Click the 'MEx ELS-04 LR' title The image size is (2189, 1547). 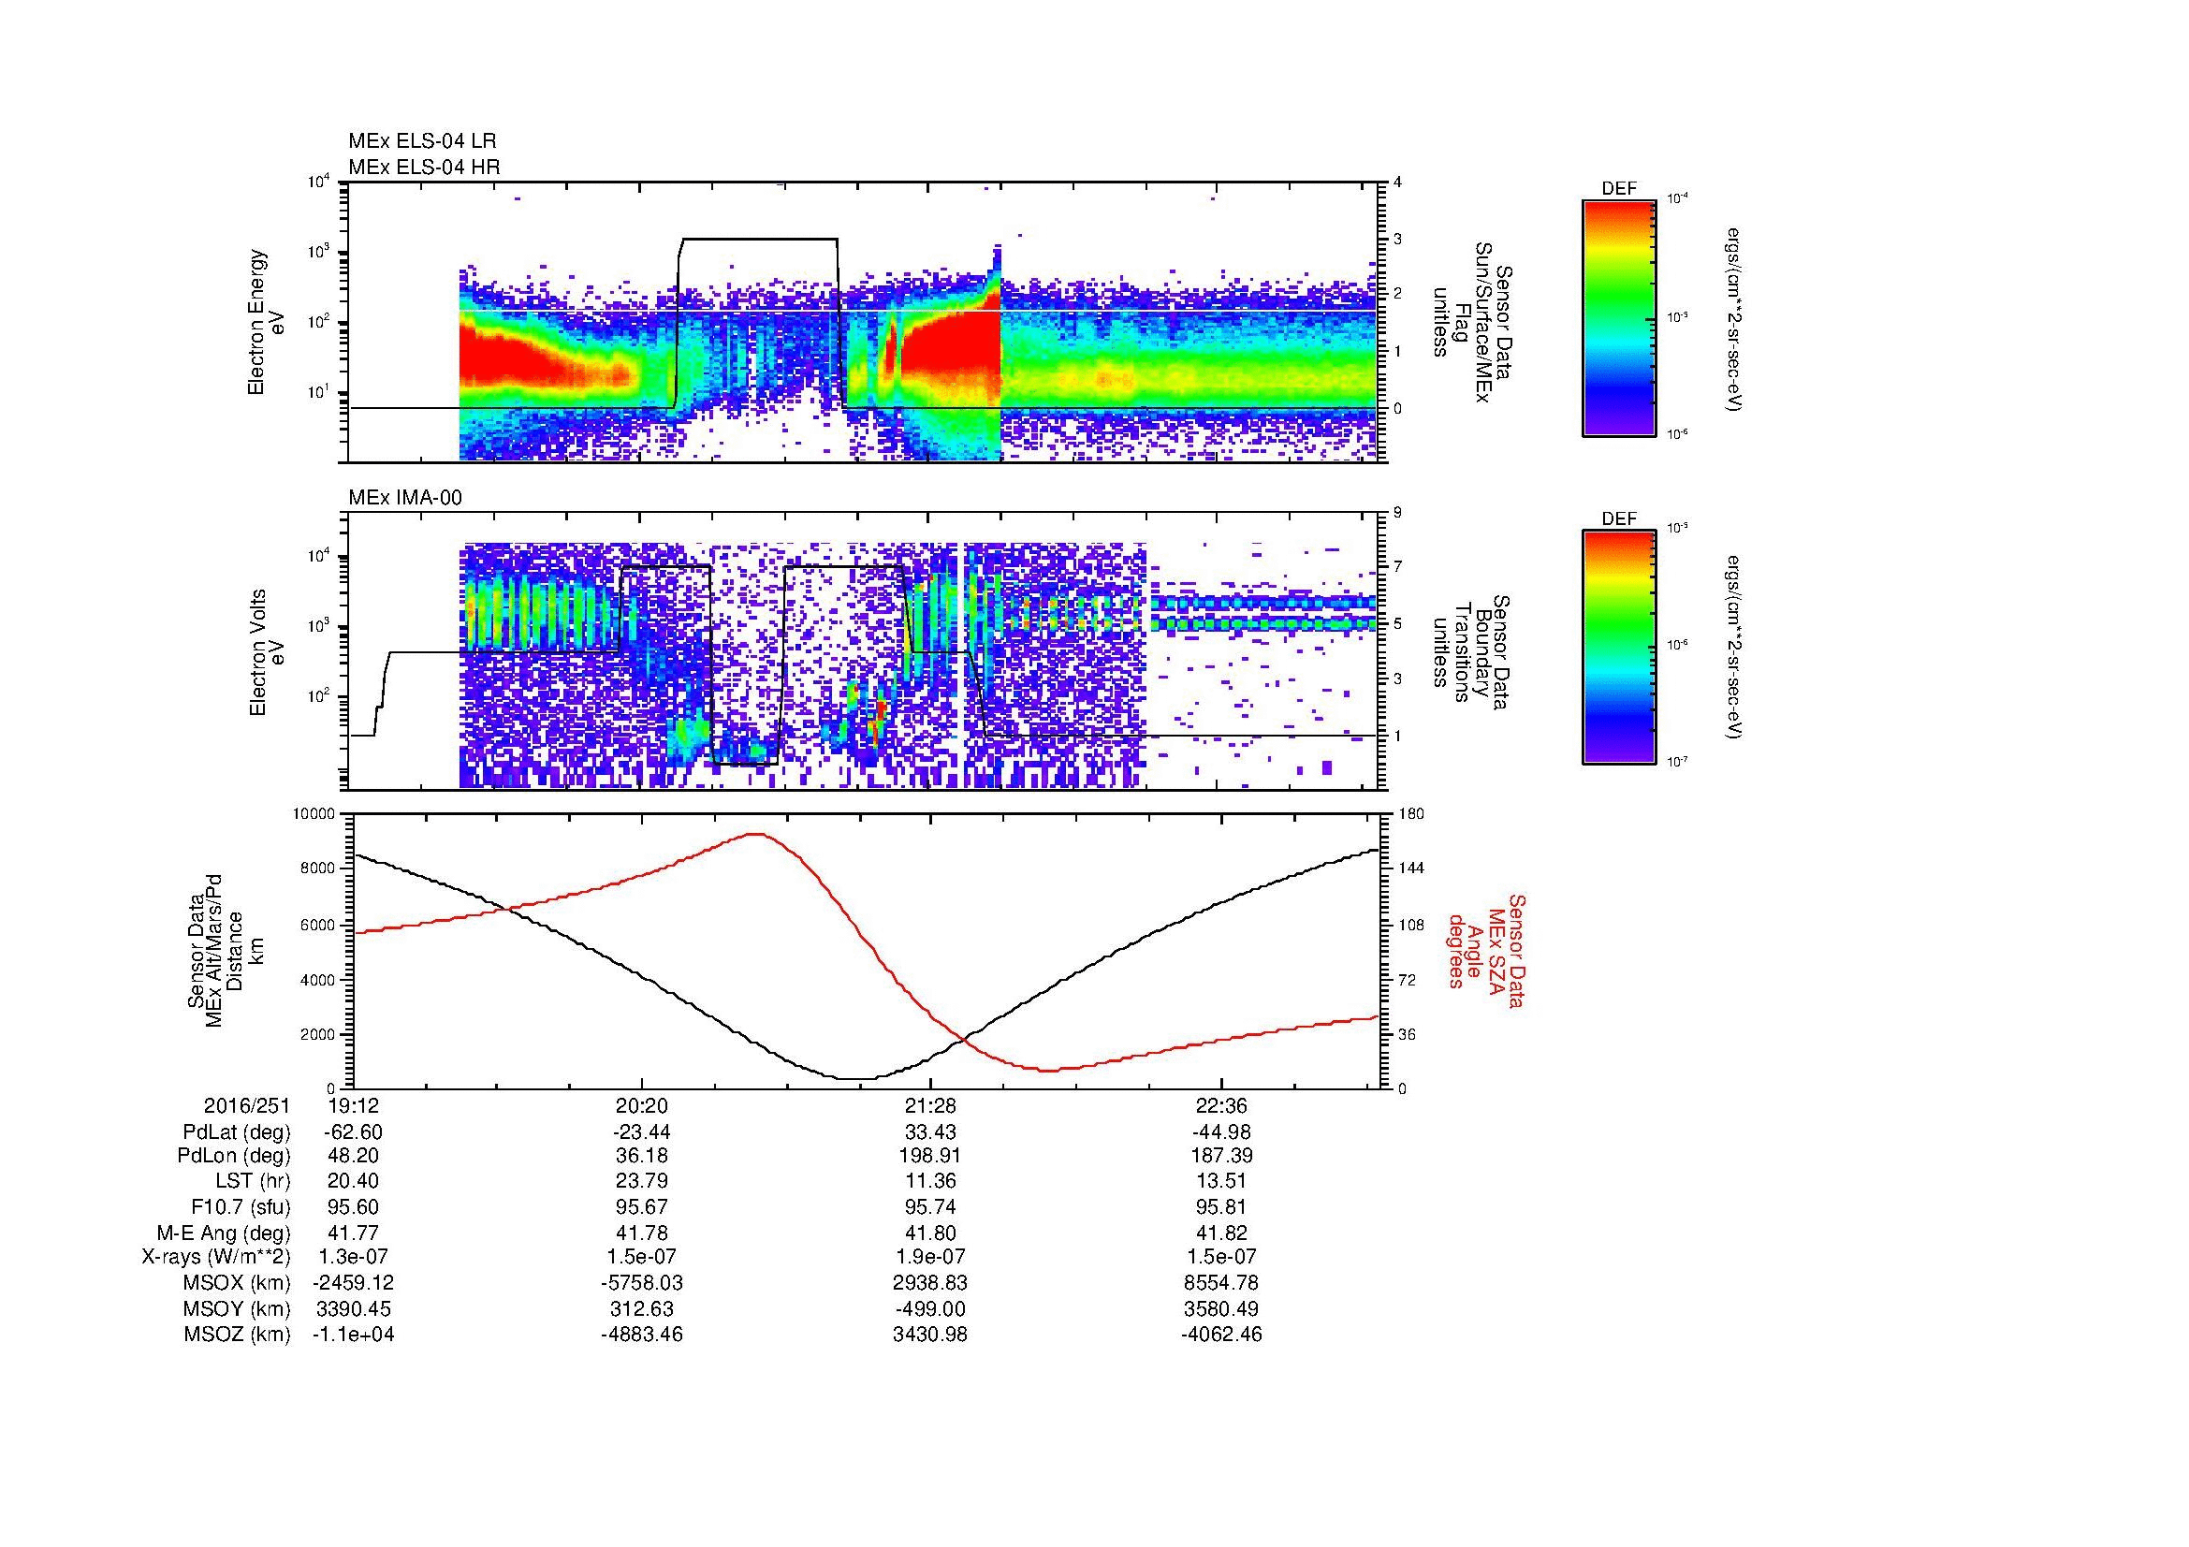click(422, 141)
